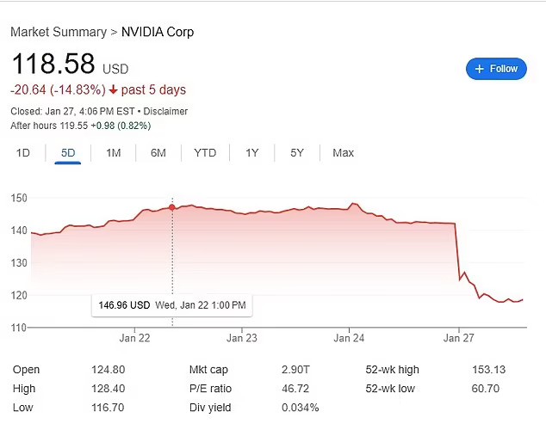Follow the NVIDIA Corp stock
The image size is (546, 424).
point(496,69)
